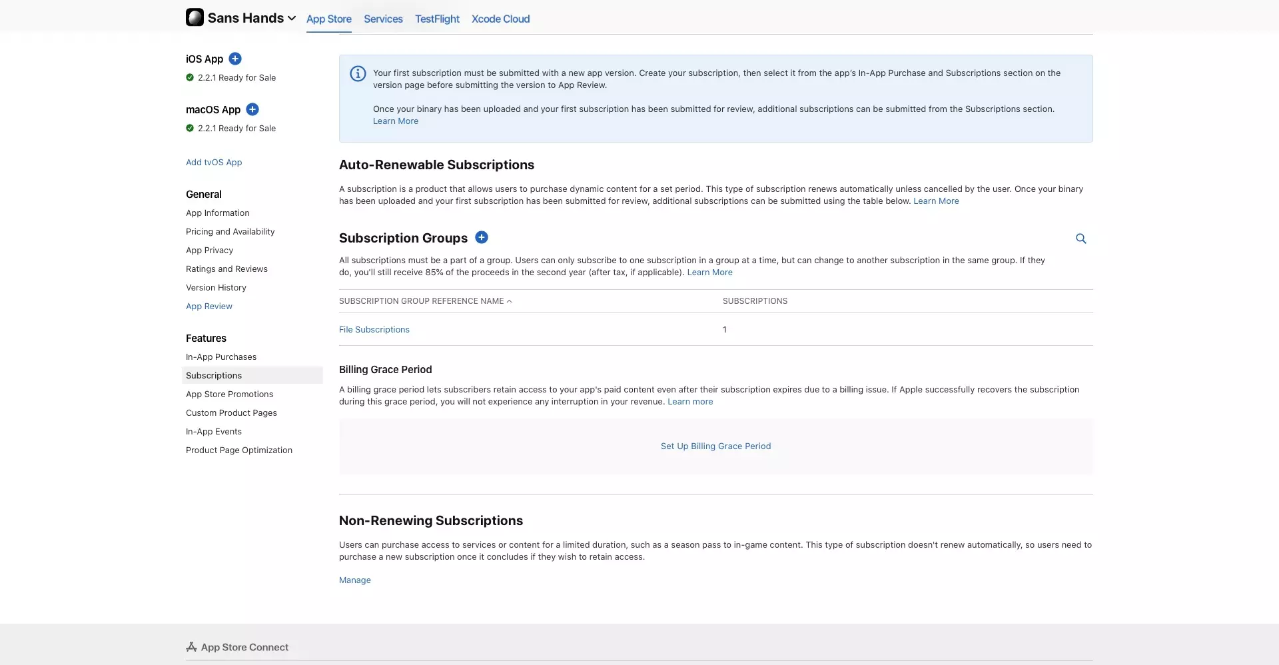Open Ratings and Reviews in sidebar
The height and width of the screenshot is (665, 1279).
coord(226,269)
